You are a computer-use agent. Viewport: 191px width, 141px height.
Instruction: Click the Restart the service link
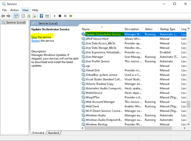[x=36, y=41]
